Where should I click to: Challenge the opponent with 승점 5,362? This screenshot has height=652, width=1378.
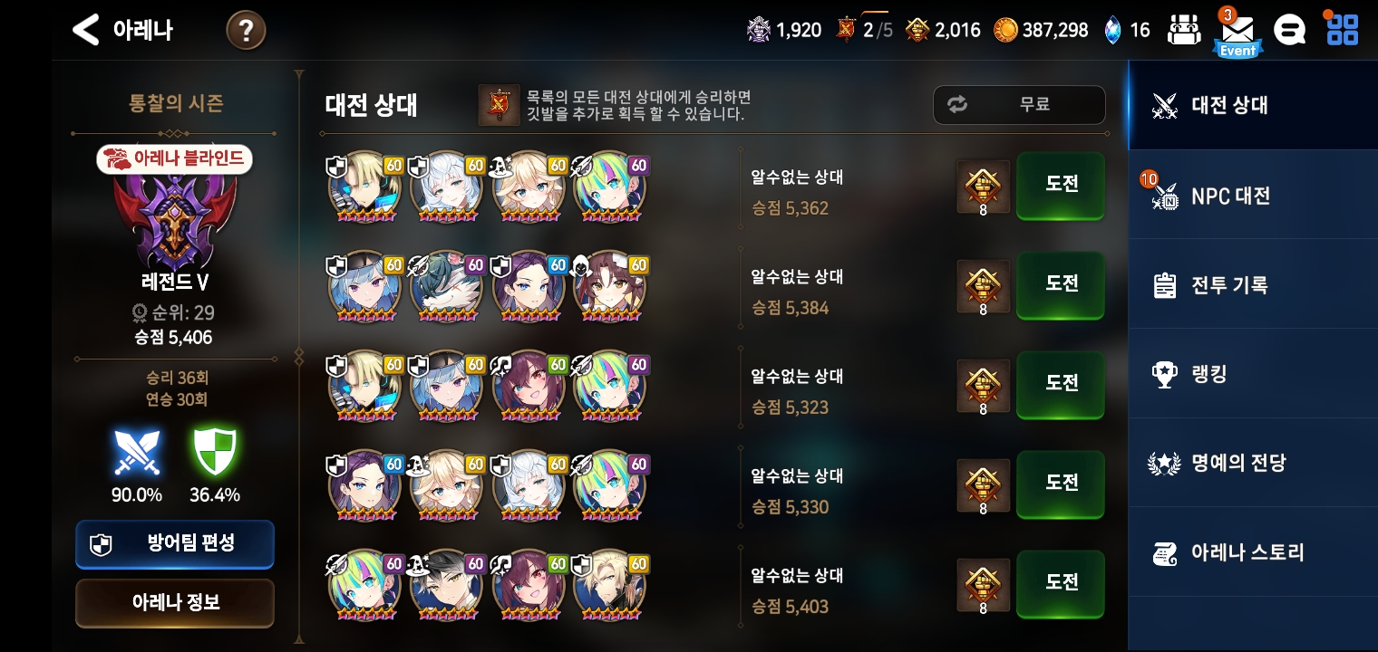click(x=1061, y=185)
